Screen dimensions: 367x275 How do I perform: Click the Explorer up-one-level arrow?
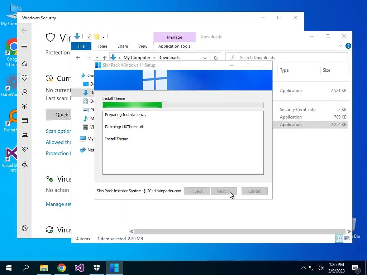click(105, 58)
